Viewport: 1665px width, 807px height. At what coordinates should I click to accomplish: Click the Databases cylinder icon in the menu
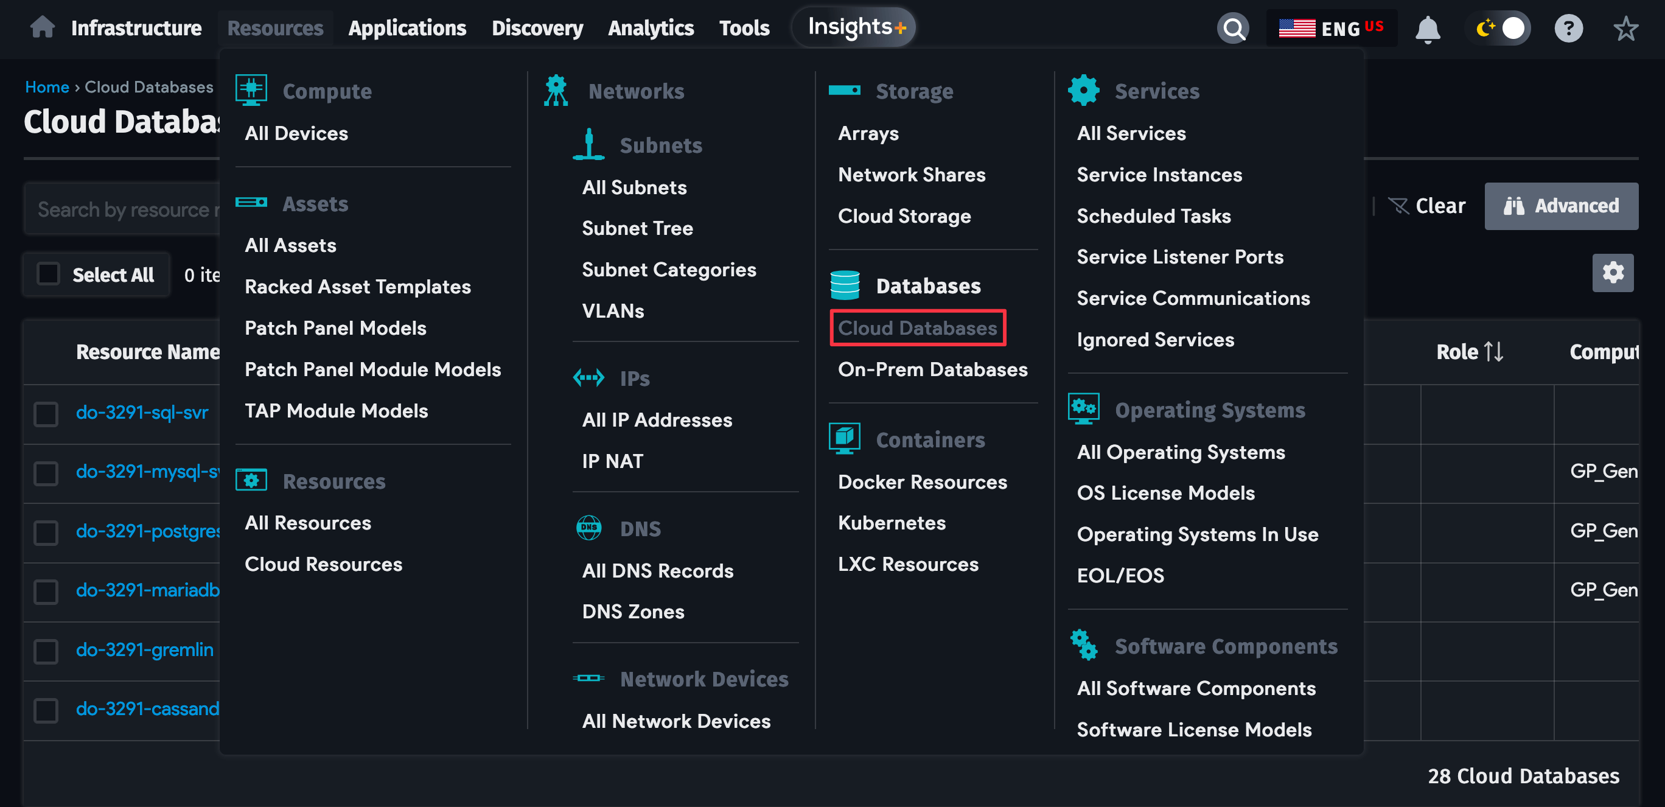pyautogui.click(x=845, y=285)
